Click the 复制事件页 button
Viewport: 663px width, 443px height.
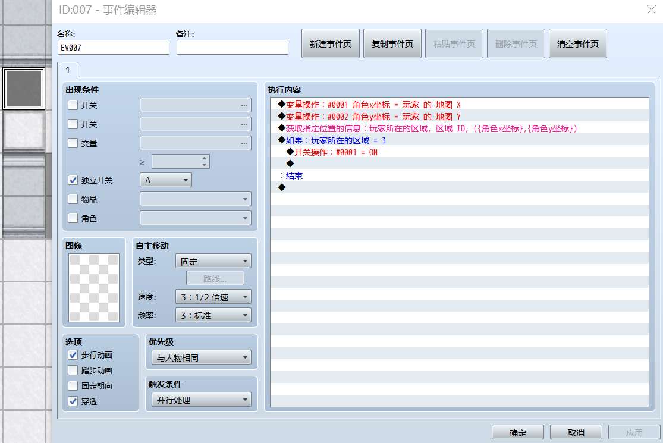(x=392, y=43)
